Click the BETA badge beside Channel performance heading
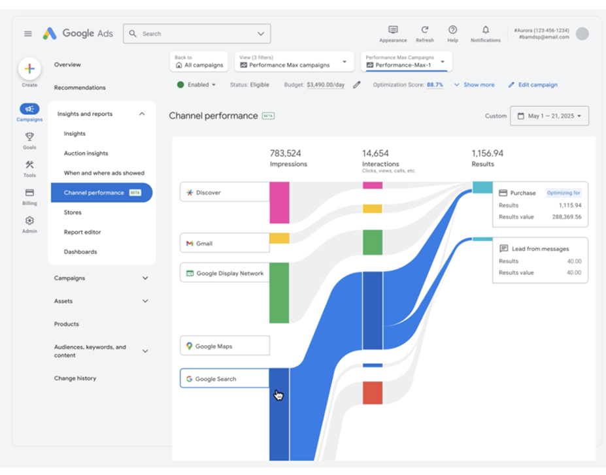Image resolution: width=606 pixels, height=475 pixels. click(268, 116)
